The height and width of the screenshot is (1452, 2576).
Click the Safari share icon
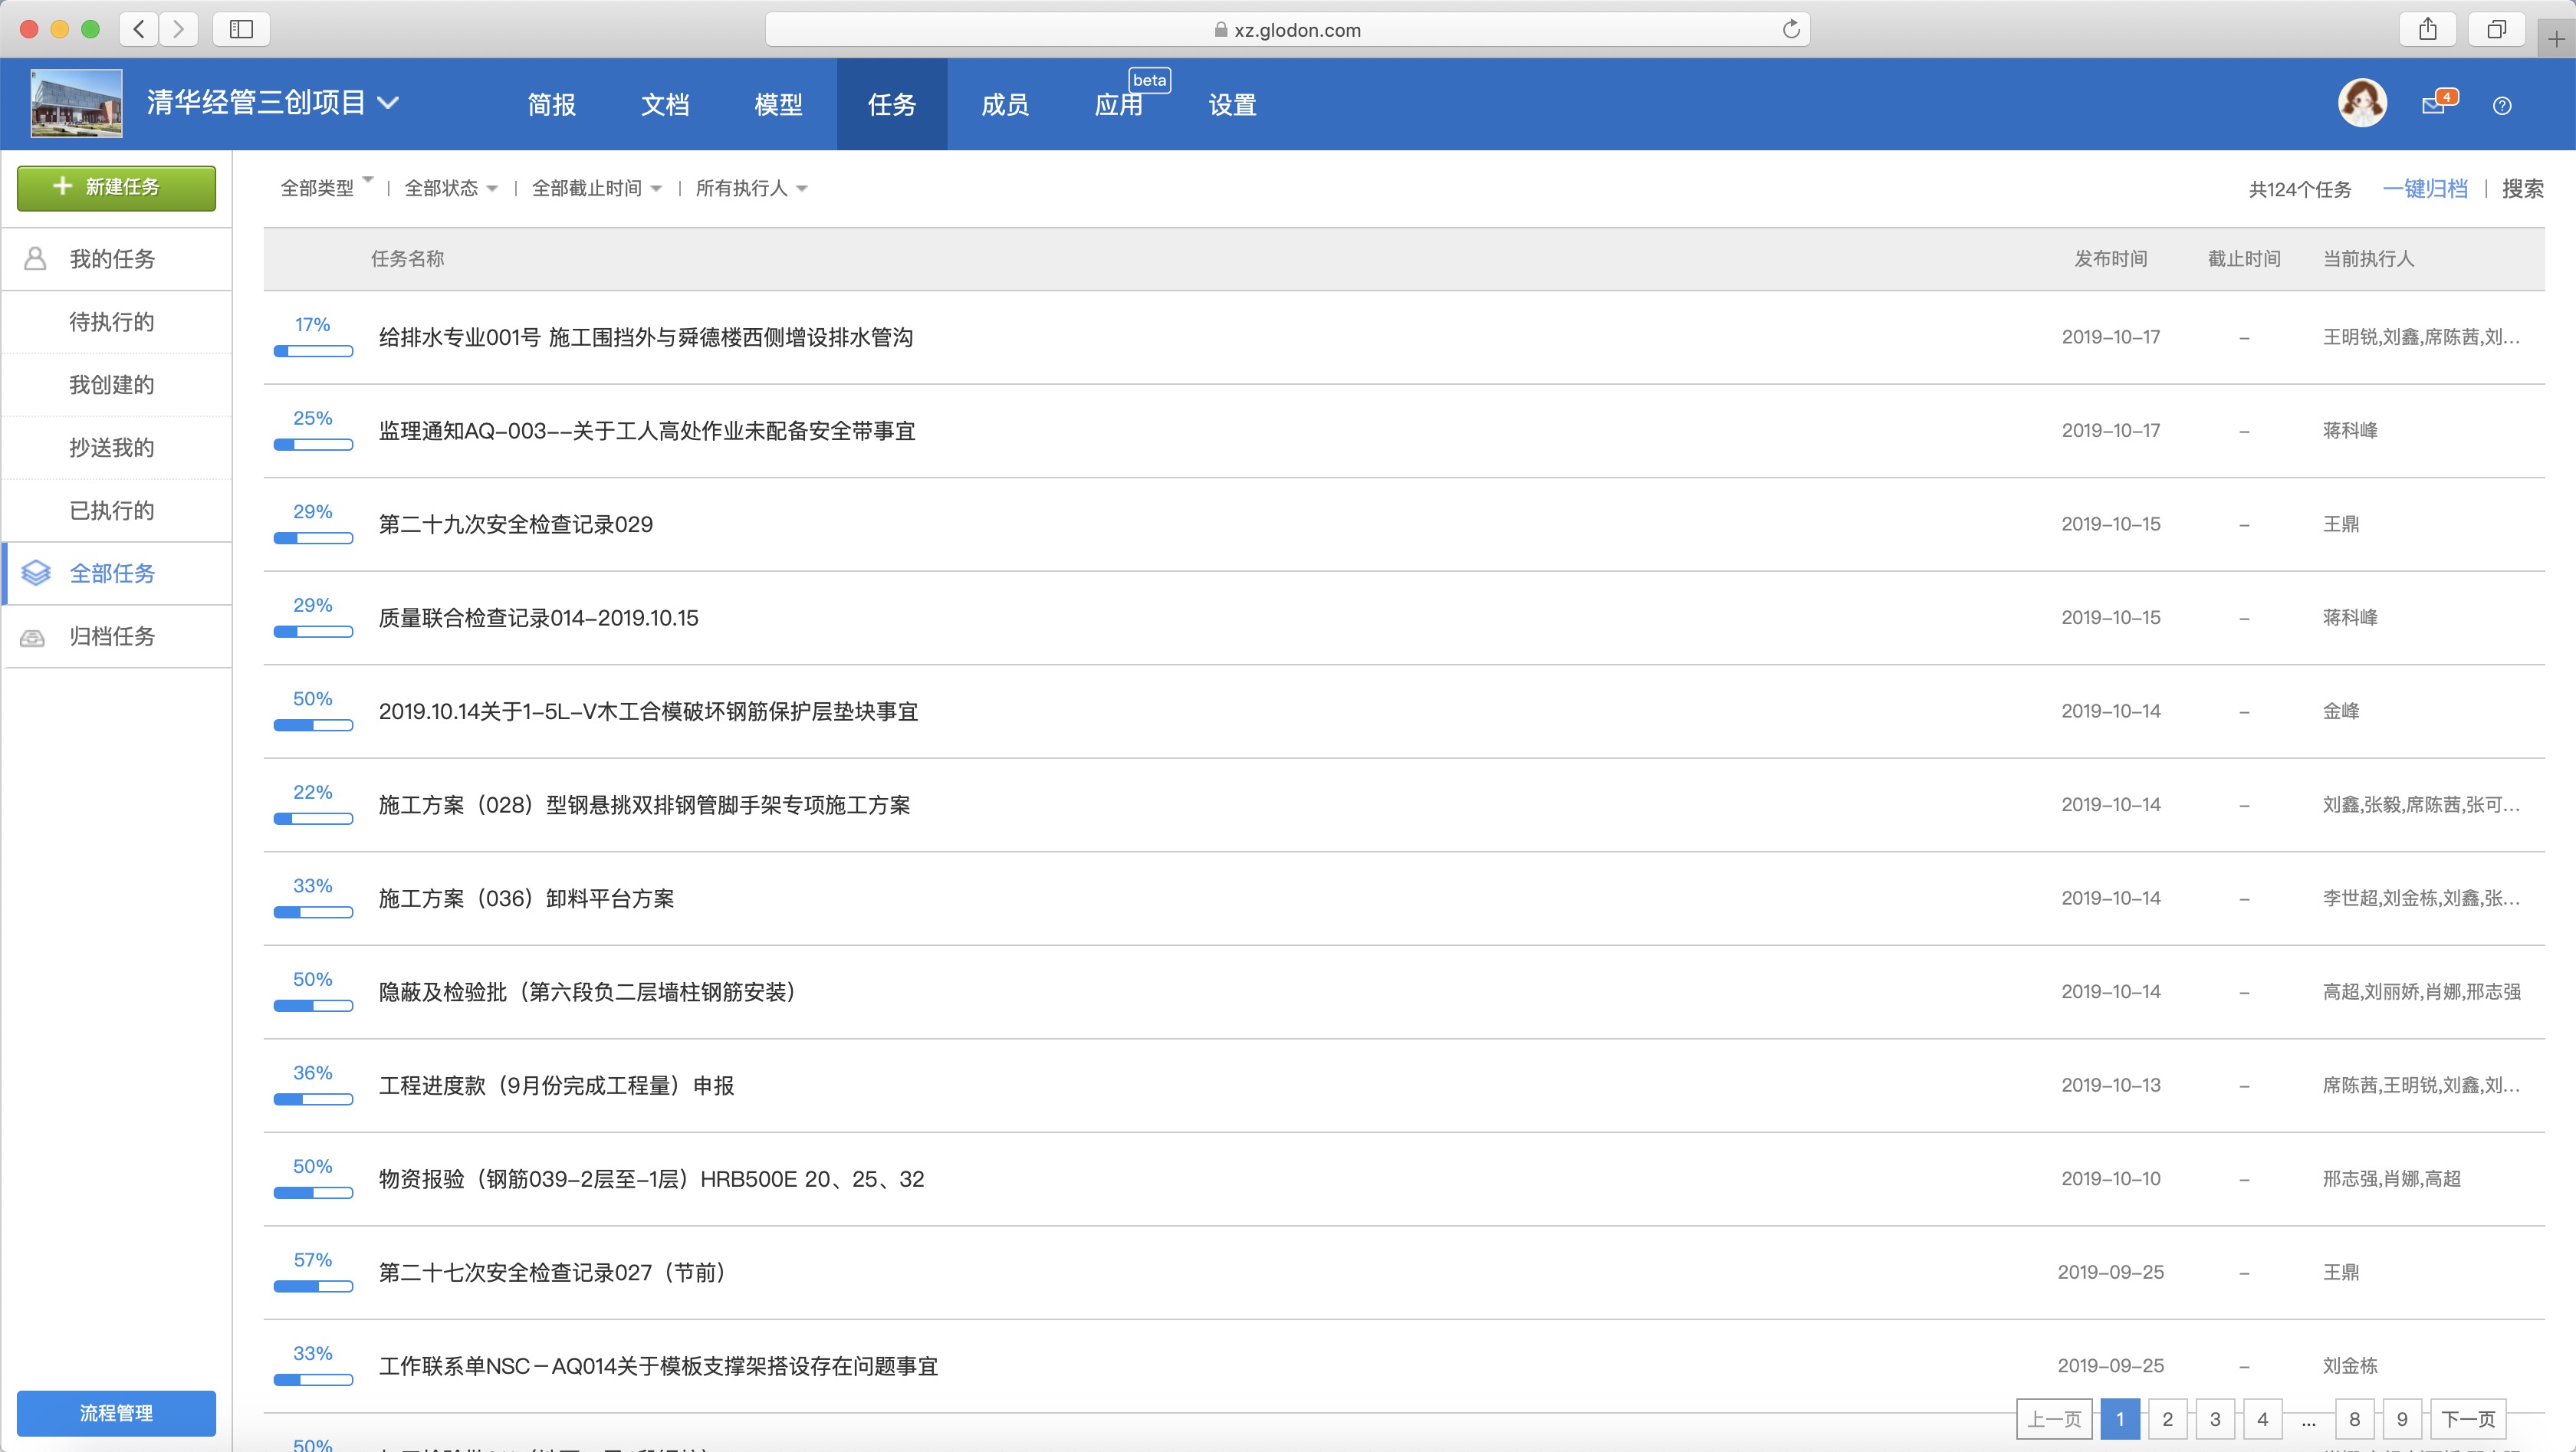(2428, 29)
